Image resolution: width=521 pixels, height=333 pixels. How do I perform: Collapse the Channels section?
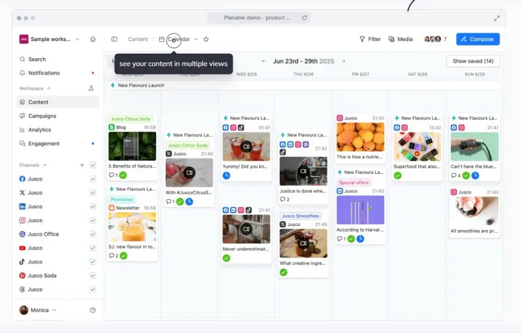[45, 165]
